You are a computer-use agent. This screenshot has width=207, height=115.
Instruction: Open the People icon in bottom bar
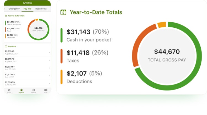pyautogui.click(x=33, y=90)
